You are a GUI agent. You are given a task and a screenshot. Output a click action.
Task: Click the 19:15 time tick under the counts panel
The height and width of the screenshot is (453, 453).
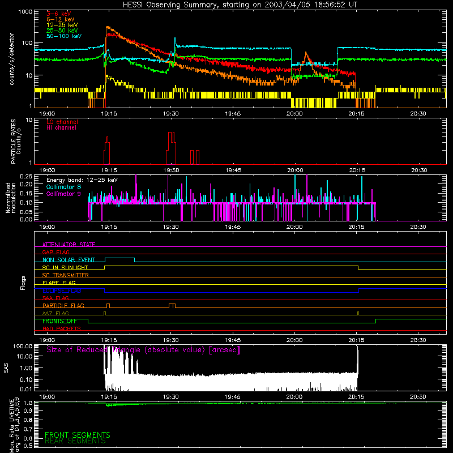pyautogui.click(x=109, y=114)
